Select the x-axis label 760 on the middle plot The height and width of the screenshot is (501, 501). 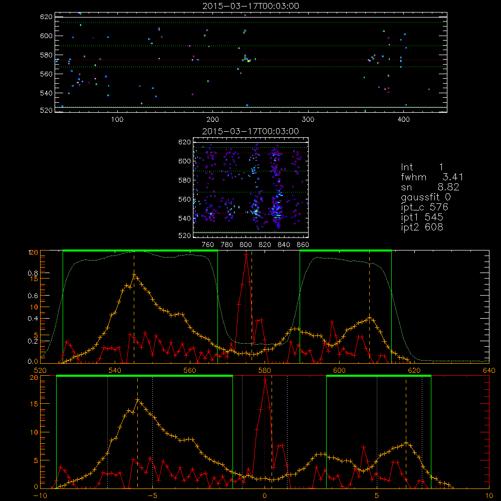pos(208,245)
